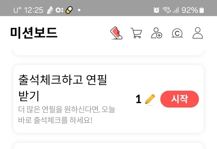Tap the battery indicator icon

coord(201,10)
